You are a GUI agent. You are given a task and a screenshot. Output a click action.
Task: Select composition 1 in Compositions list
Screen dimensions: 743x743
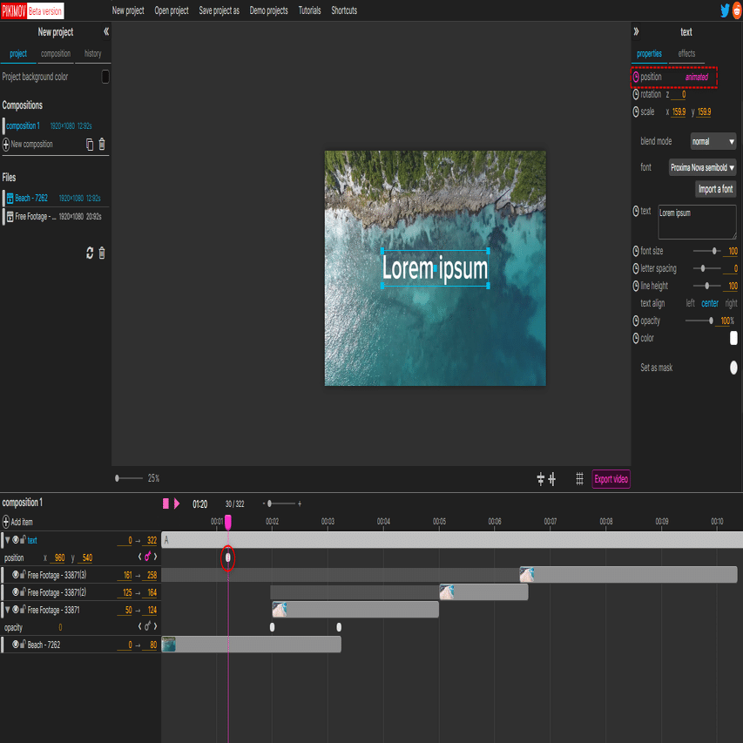(x=23, y=125)
